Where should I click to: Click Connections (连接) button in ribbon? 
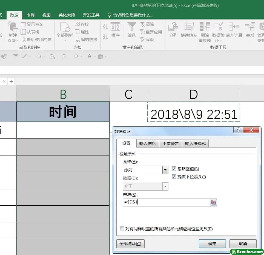click(x=82, y=24)
